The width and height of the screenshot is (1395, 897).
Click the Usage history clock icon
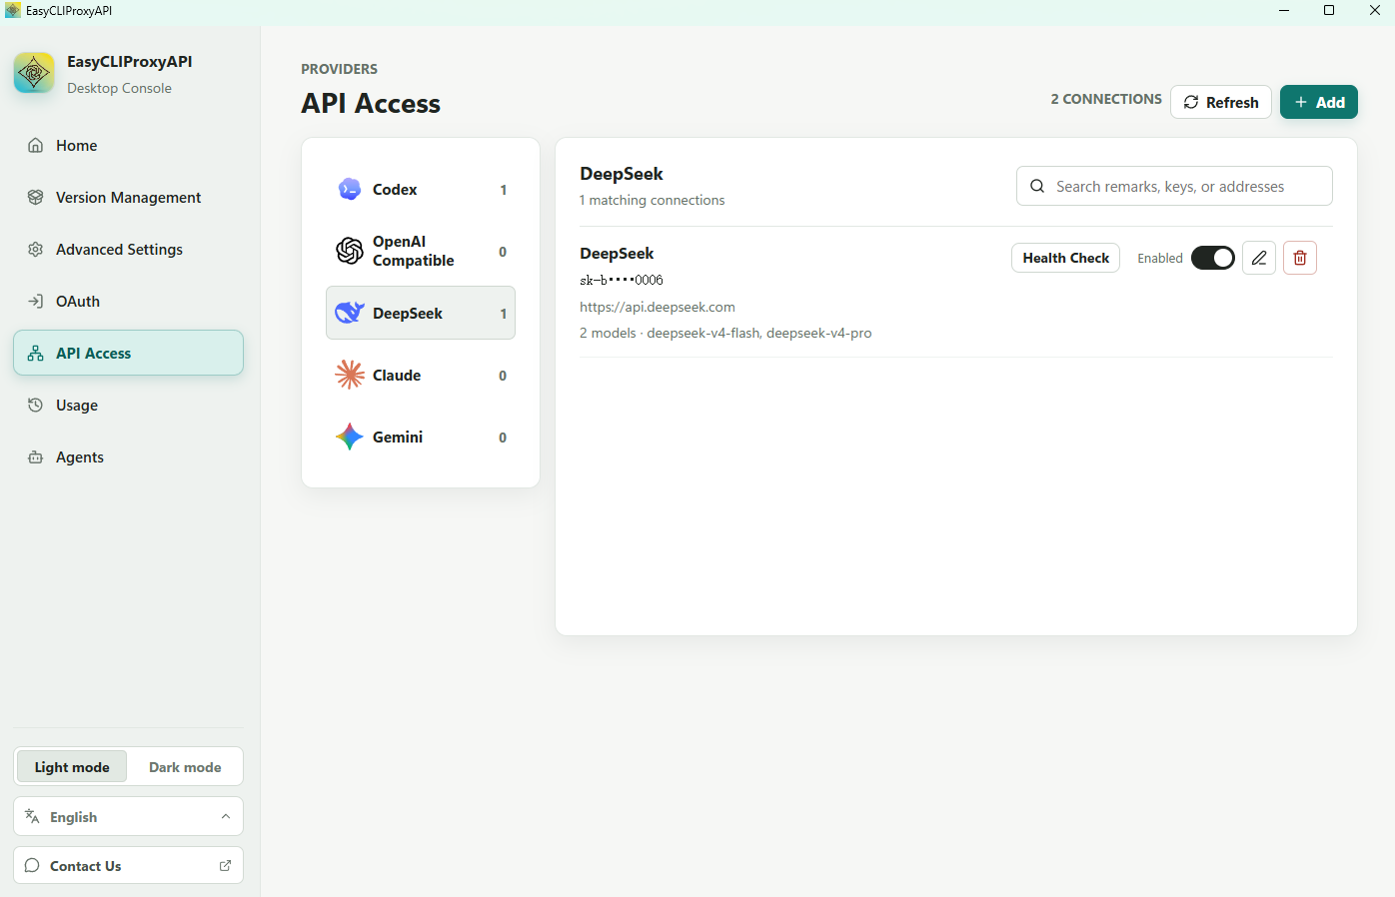click(36, 406)
